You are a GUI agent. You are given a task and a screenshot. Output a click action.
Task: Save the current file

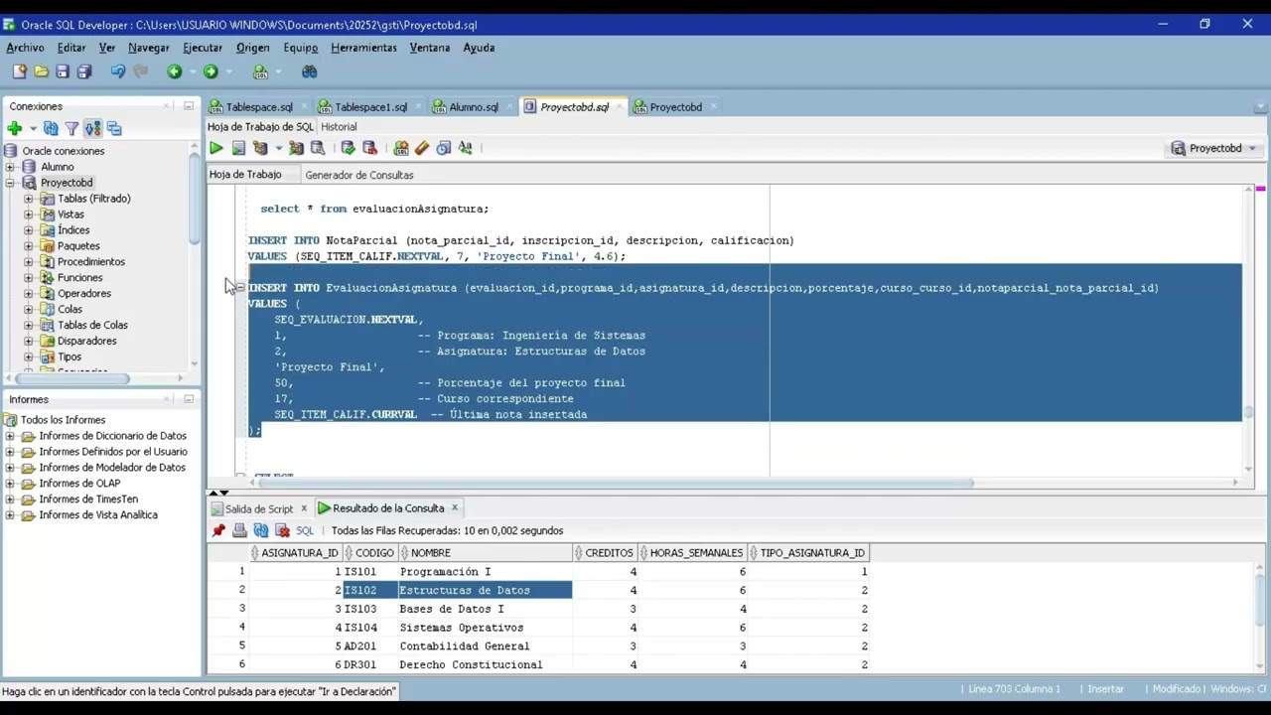tap(63, 71)
